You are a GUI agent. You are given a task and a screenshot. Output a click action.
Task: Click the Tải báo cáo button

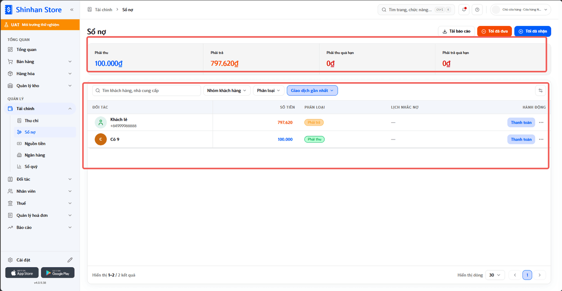pyautogui.click(x=456, y=31)
